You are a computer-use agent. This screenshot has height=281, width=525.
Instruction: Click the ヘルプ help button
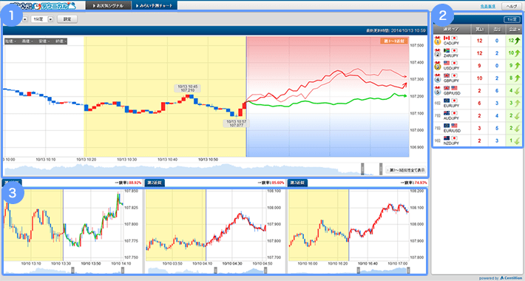512,6
